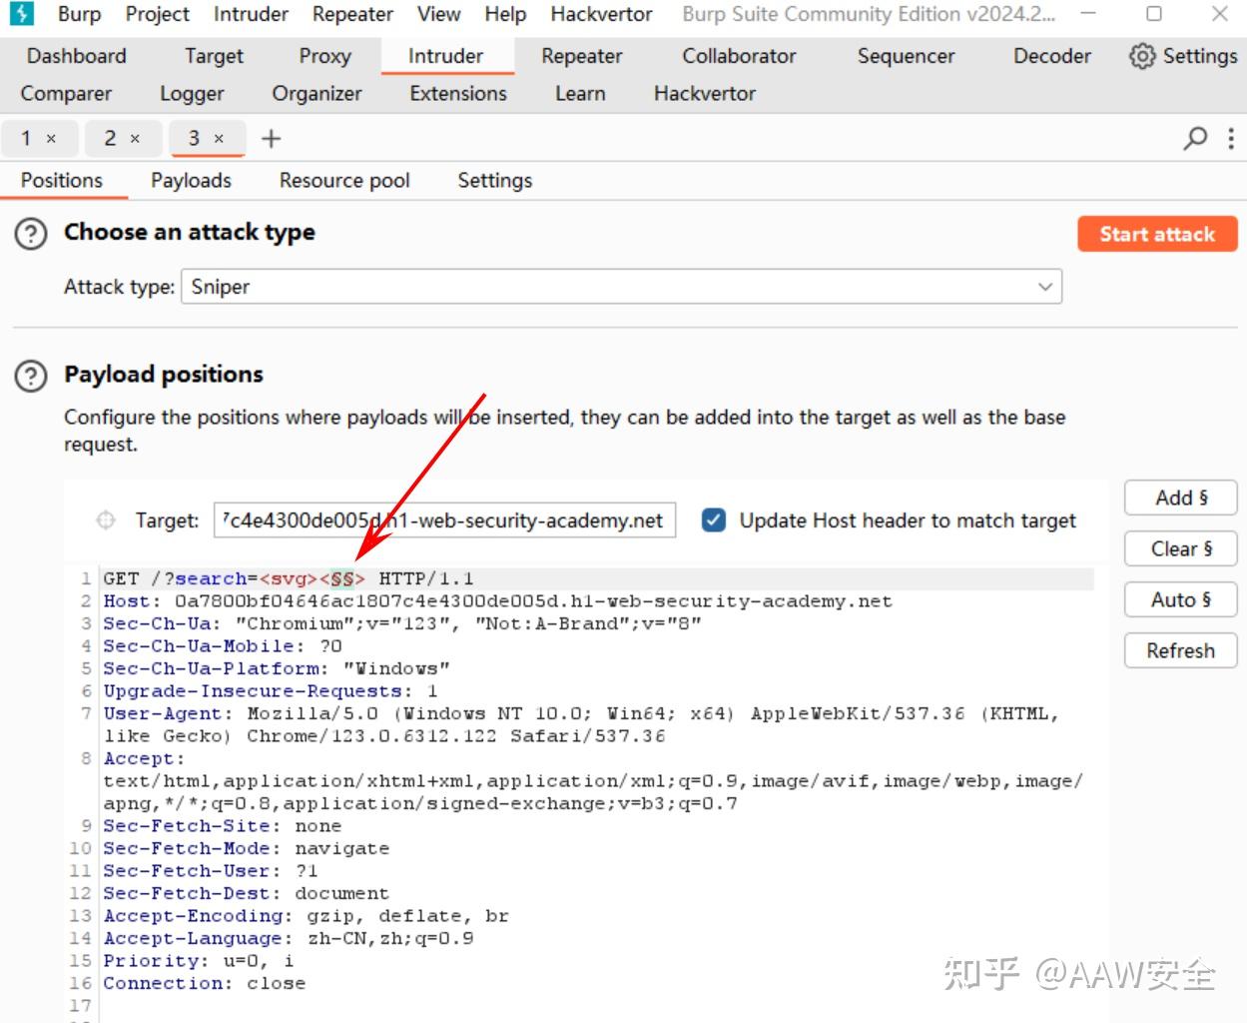Click the Clear § button
Image resolution: width=1247 pixels, height=1023 pixels.
pos(1181,548)
